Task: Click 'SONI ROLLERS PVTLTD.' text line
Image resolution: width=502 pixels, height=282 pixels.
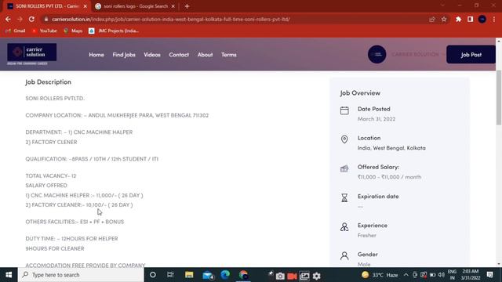Action: tap(55, 98)
